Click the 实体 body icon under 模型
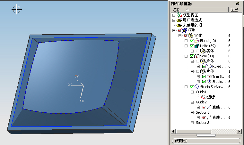The height and width of the screenshot is (145, 244). [191, 36]
